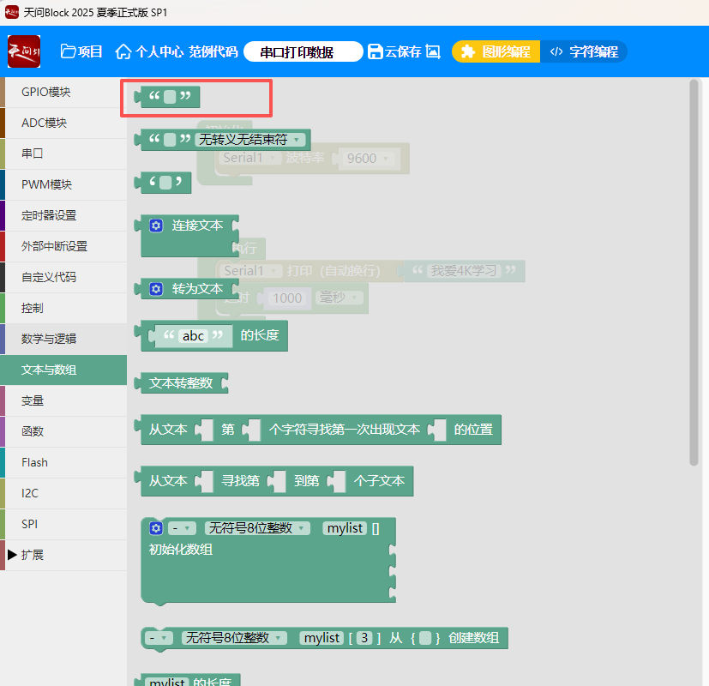709x686 pixels.
Task: Open the 项目 folder icon
Action: coord(69,51)
